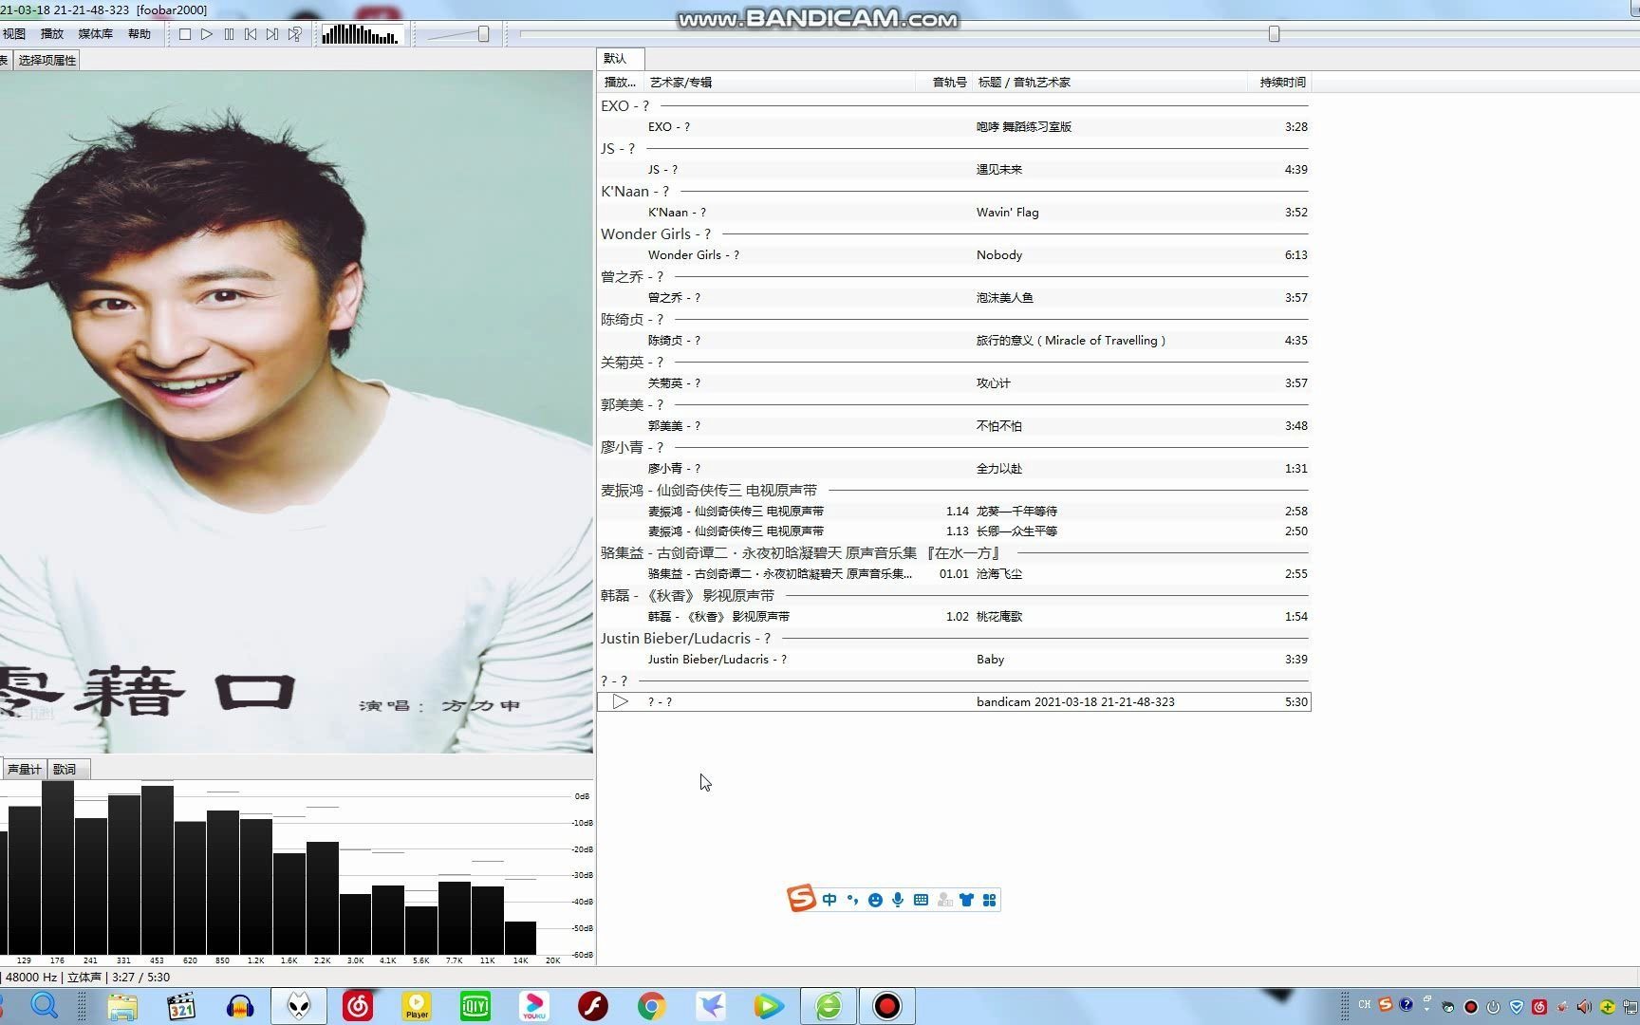Image resolution: width=1640 pixels, height=1025 pixels.
Task: Select the track 桃花庵歌
Action: [x=954, y=617]
